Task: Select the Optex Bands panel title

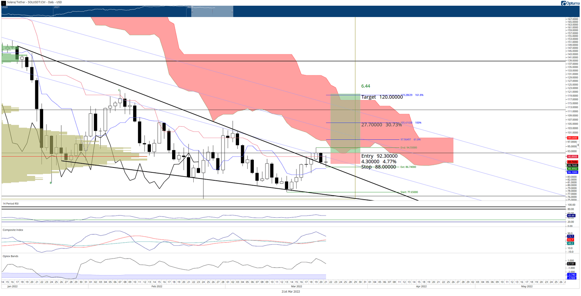Action: click(10, 256)
